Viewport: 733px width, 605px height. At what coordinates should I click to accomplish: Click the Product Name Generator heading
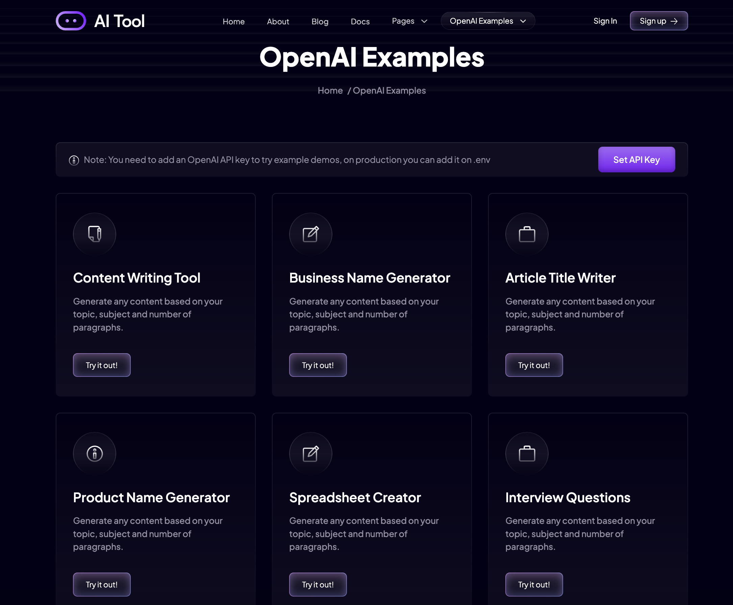(x=151, y=498)
